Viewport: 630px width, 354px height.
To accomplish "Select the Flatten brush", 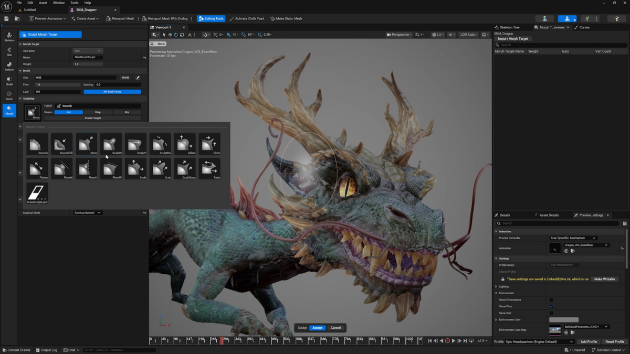I will coord(37,168).
